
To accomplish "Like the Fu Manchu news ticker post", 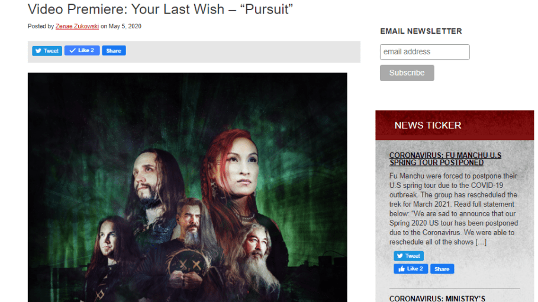I will coord(411,269).
